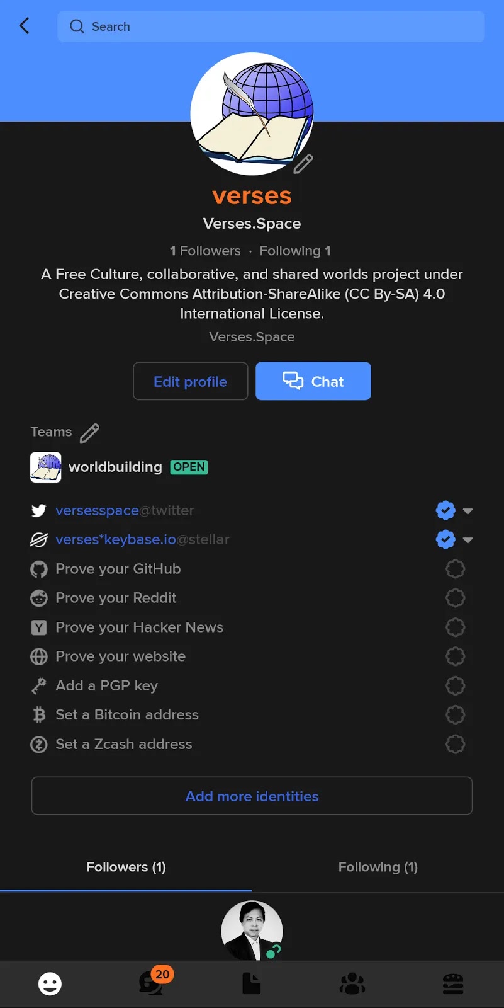This screenshot has height=1008, width=504.
Task: Expand dropdown arrow for Stellar identity
Action: tap(468, 540)
